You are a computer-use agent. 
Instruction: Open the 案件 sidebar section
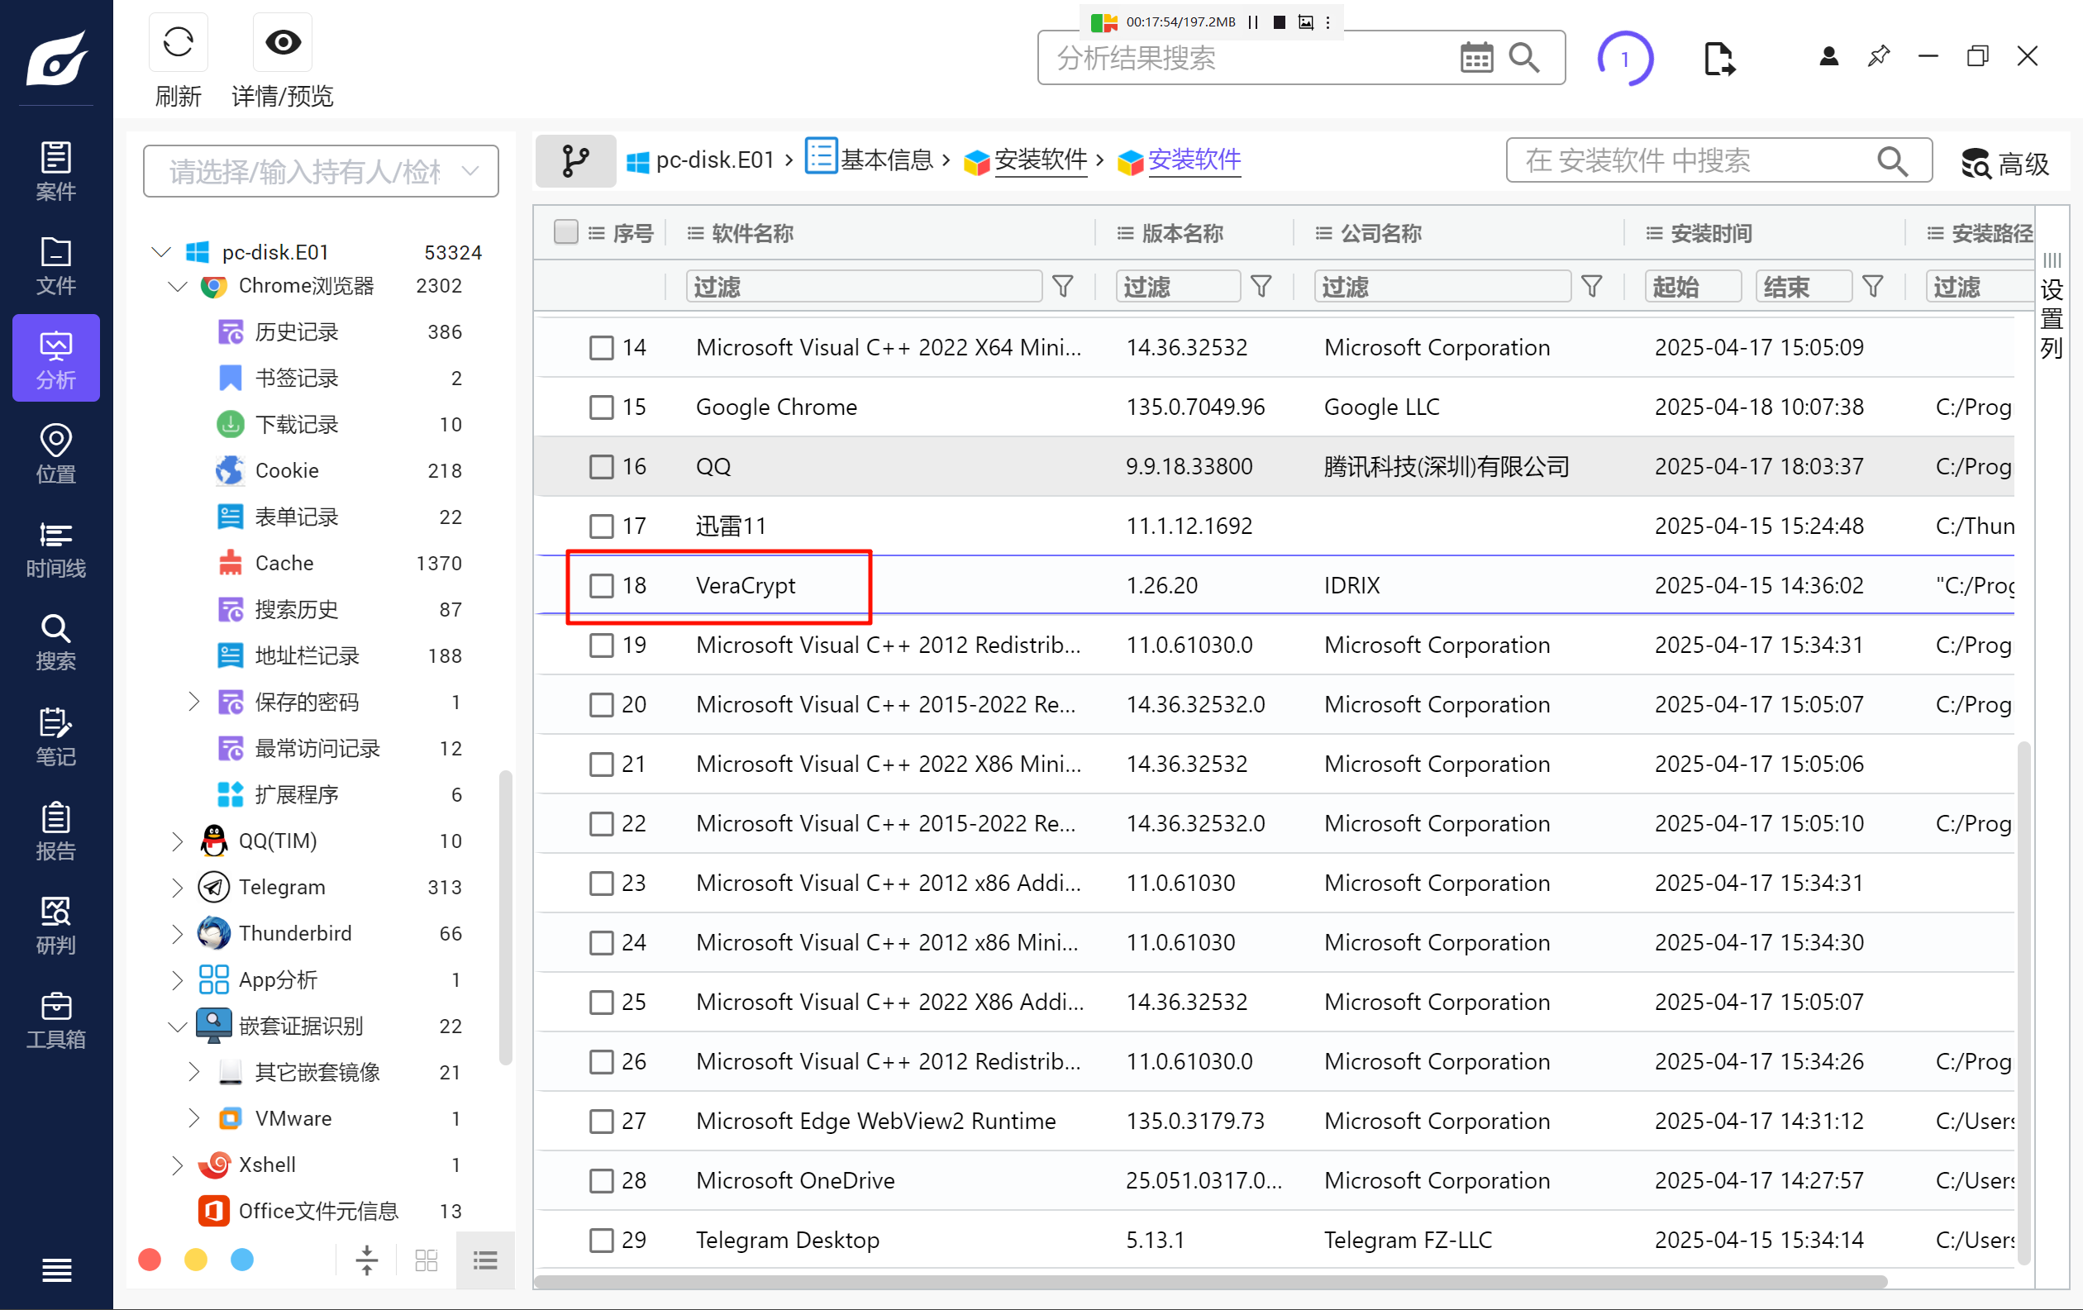(56, 170)
